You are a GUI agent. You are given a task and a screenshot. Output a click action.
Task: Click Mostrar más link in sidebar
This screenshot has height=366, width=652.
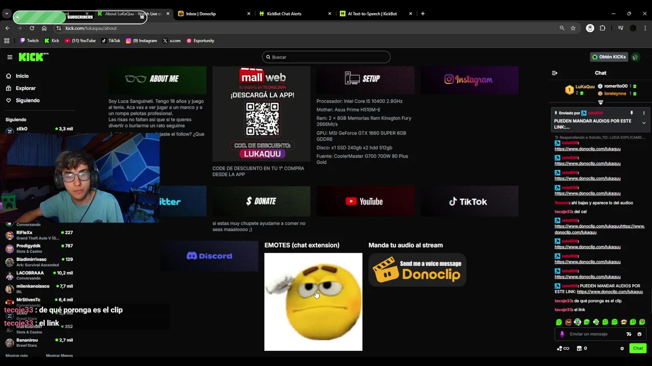click(x=17, y=355)
